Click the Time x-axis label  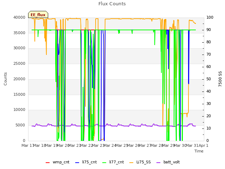pyautogui.click(x=199, y=151)
